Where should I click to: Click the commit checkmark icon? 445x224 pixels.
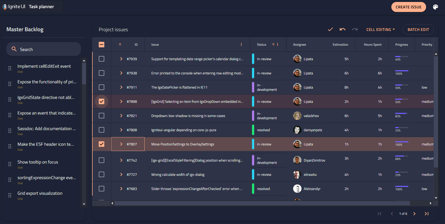point(330,29)
